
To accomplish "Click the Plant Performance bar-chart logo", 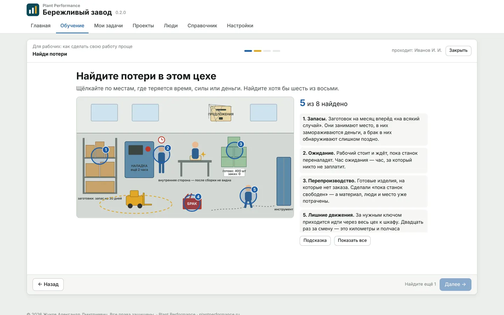I will (33, 10).
